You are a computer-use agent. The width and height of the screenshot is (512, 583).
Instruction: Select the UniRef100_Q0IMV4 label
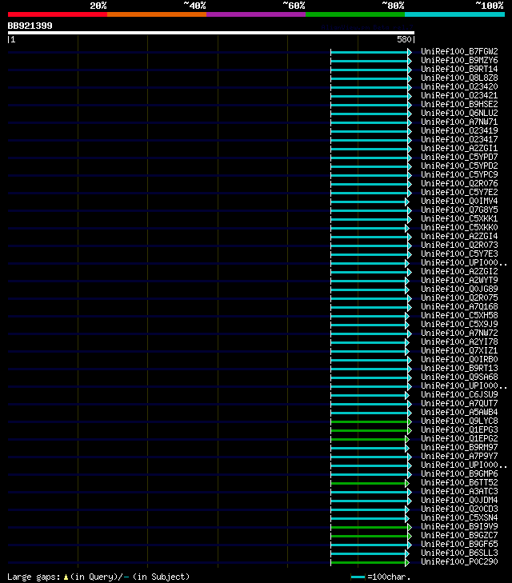459,202
